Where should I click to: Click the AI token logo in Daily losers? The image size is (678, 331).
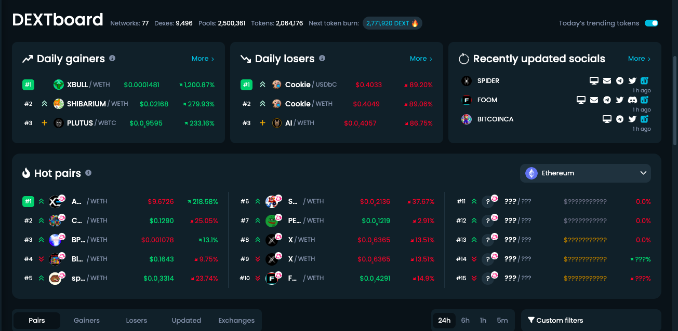(277, 123)
